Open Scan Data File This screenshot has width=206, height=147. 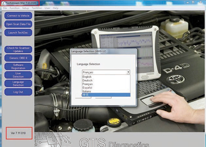click(x=18, y=24)
